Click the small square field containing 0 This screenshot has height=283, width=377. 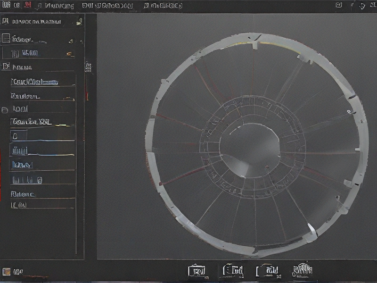[x=18, y=135]
